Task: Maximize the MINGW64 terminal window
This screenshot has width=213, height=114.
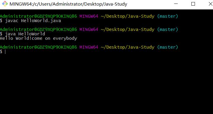Action: (193, 4)
